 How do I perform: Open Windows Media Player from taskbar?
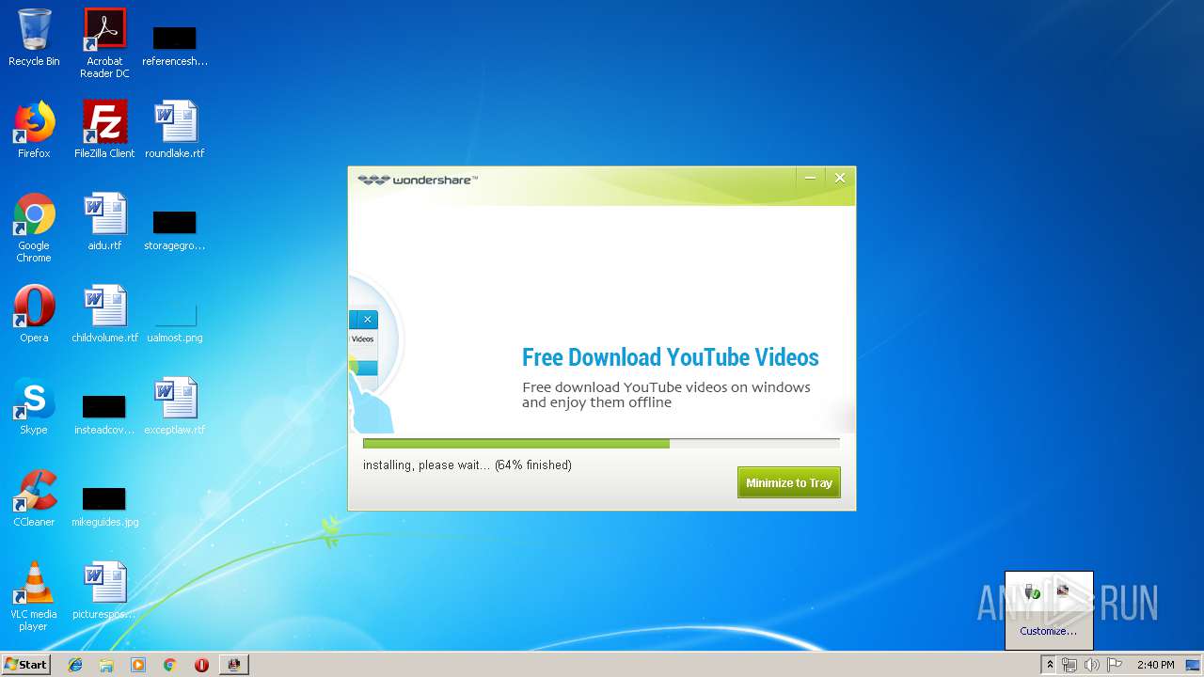click(x=138, y=665)
